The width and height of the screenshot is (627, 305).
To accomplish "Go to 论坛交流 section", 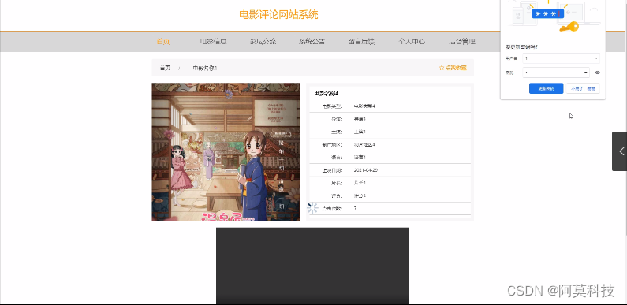I will (x=263, y=42).
